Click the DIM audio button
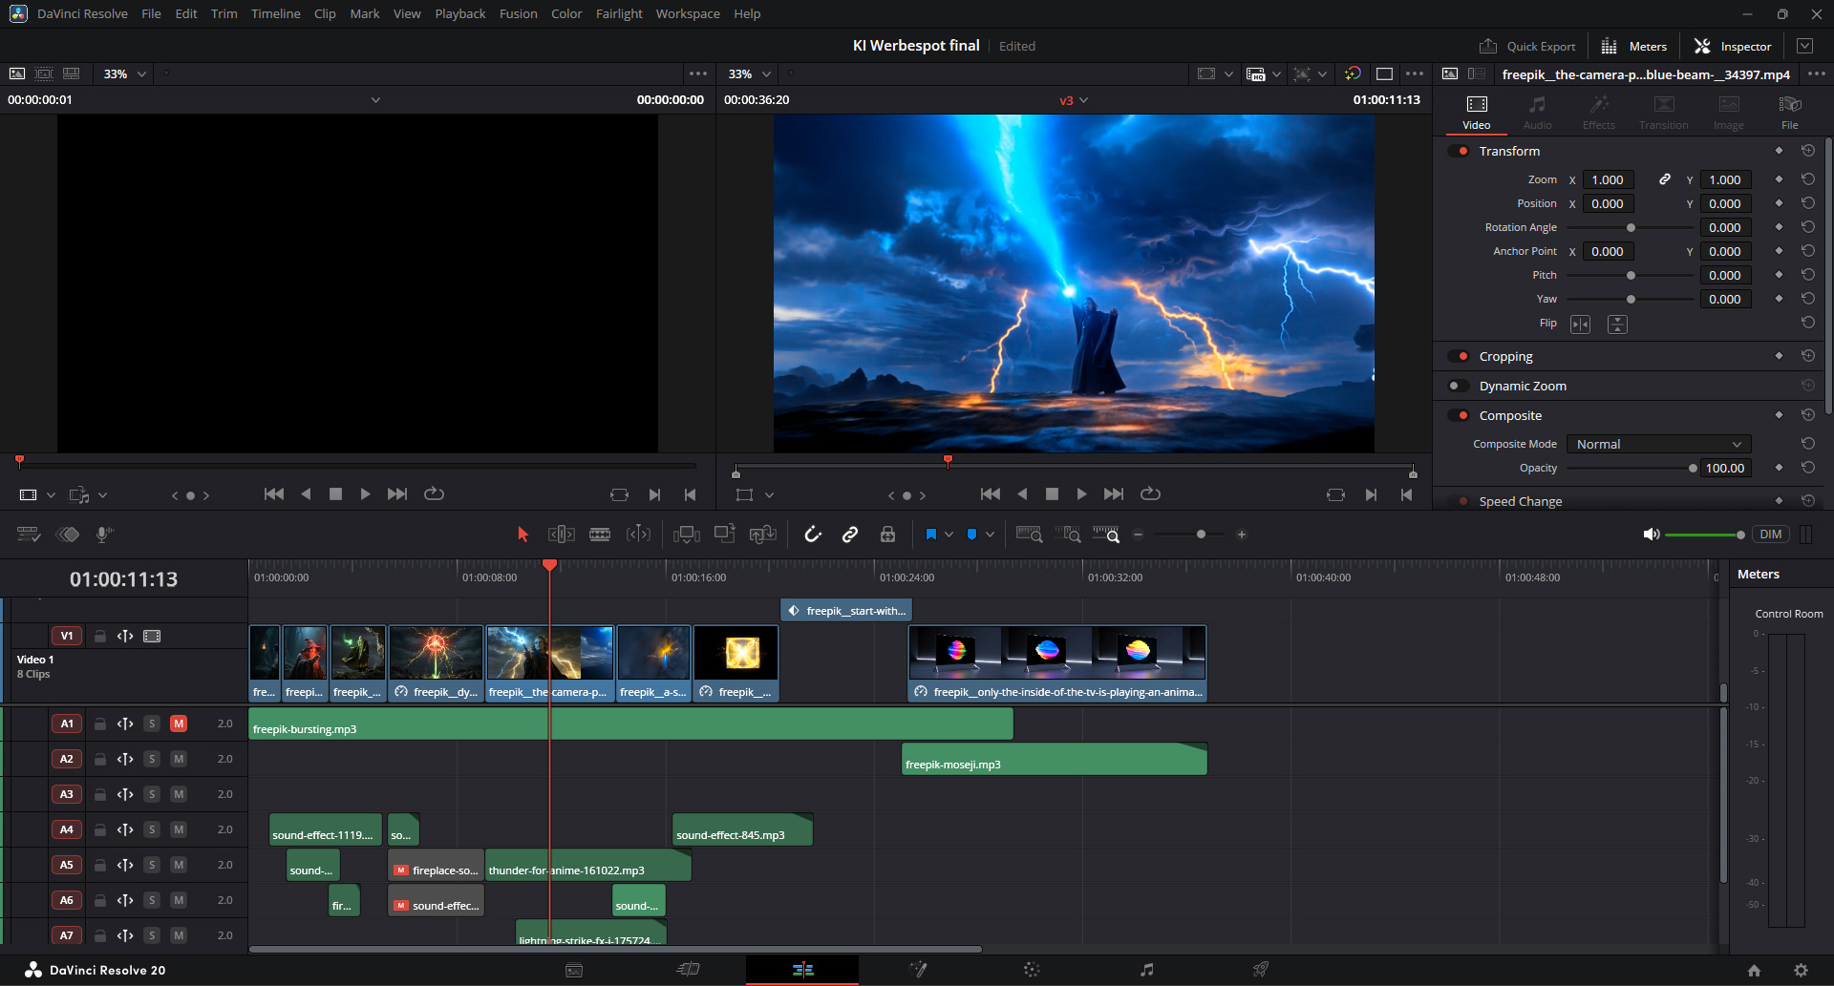The image size is (1834, 986). coord(1770,535)
